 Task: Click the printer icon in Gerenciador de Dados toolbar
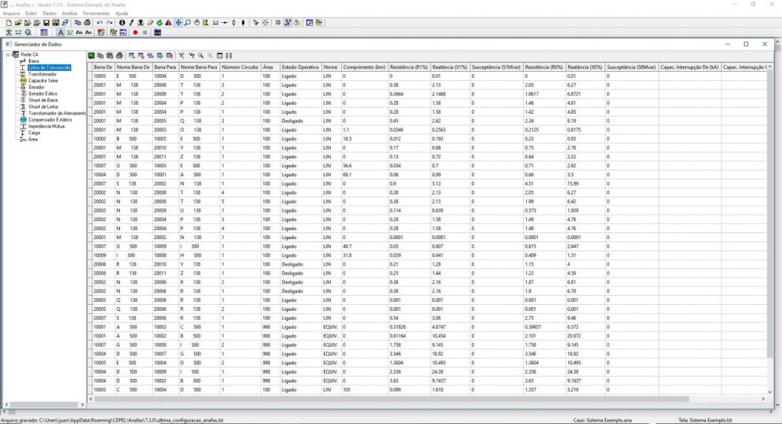(119, 56)
